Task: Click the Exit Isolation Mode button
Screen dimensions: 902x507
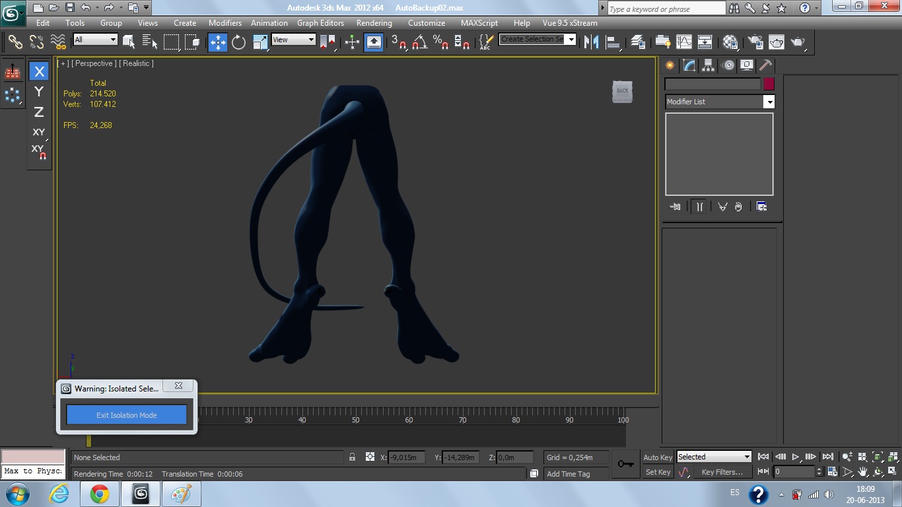Action: tap(126, 415)
